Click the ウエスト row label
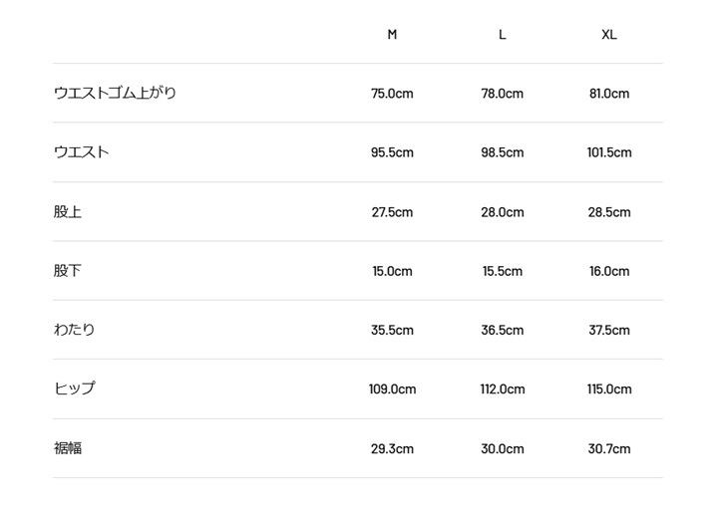This screenshot has width=725, height=513. [82, 152]
